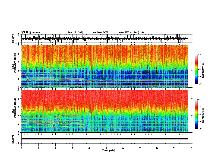The image size is (215, 166).
Task: Click the "-3" label on ch.1 colorbar
Action: click(200, 55)
